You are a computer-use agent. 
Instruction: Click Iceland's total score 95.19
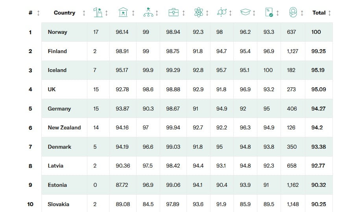click(318, 70)
